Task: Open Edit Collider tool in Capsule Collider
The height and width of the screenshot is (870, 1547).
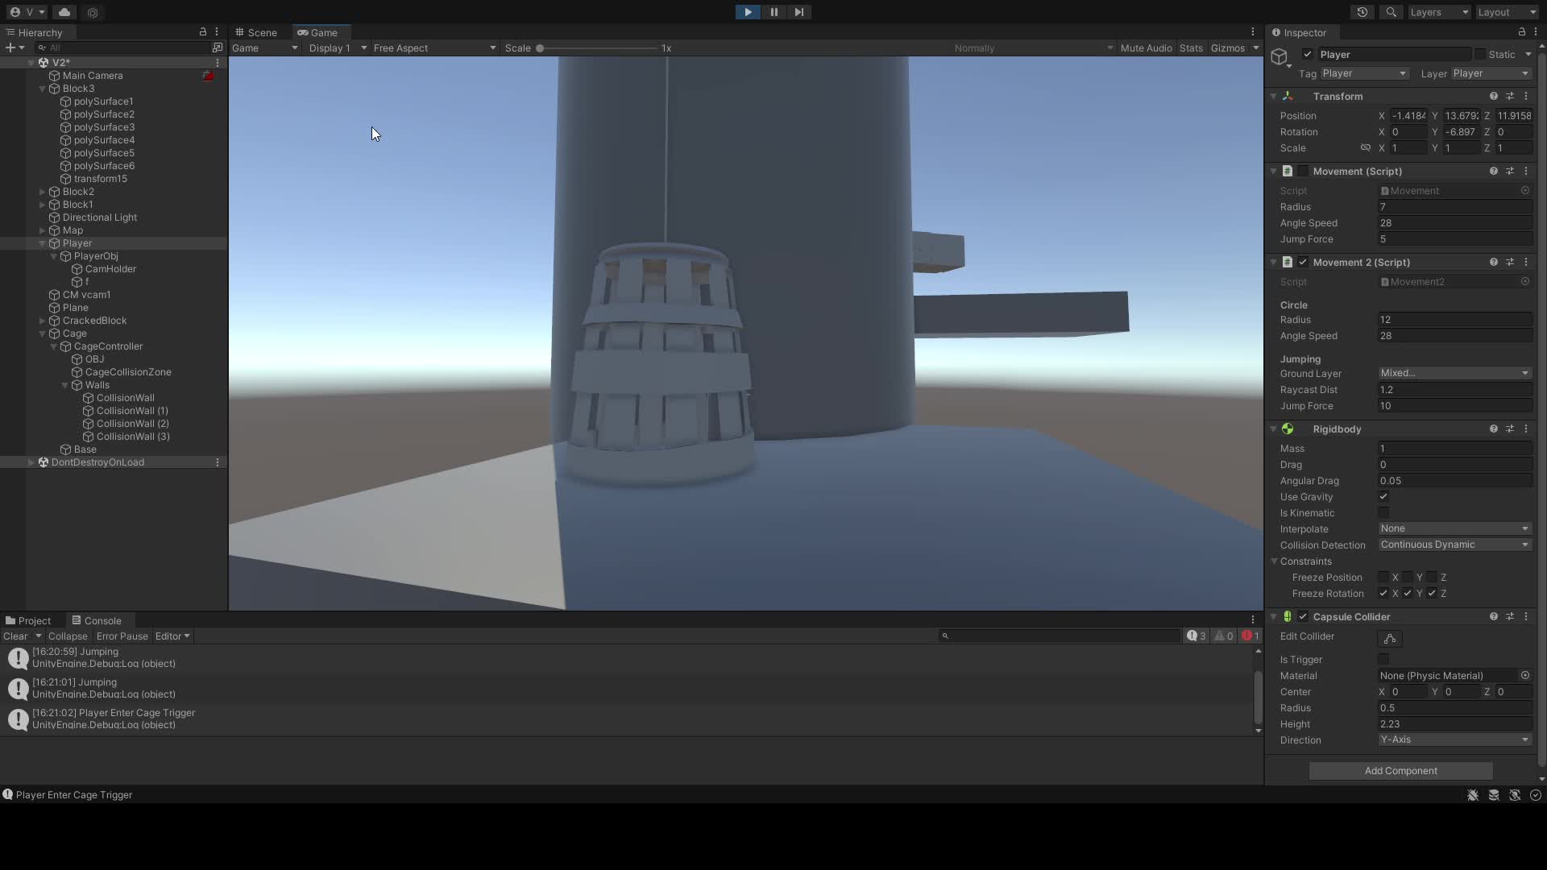Action: [x=1390, y=639]
